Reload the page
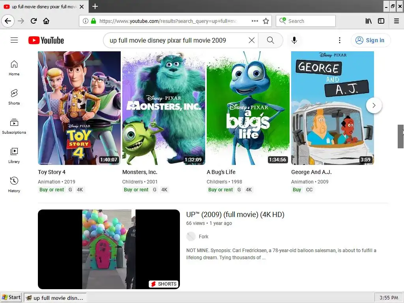This screenshot has height=303, width=404. coord(34,21)
